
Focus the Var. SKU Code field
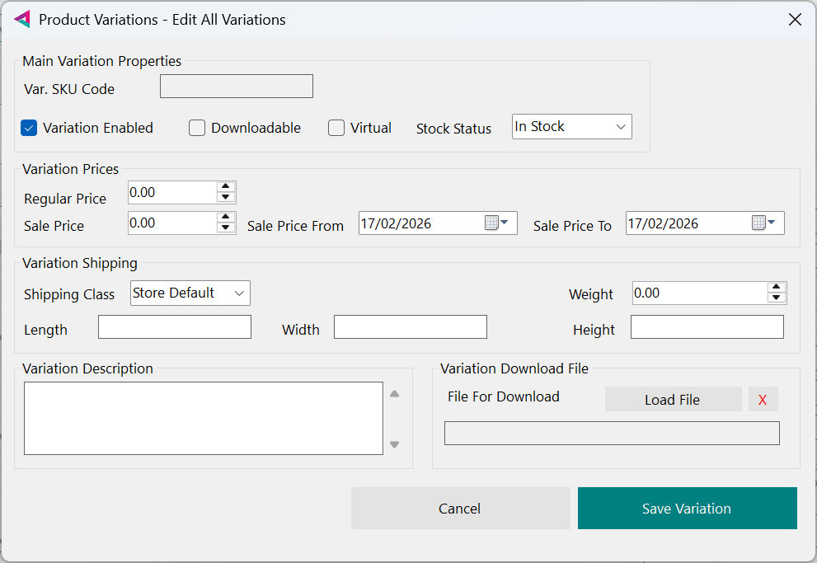point(236,87)
